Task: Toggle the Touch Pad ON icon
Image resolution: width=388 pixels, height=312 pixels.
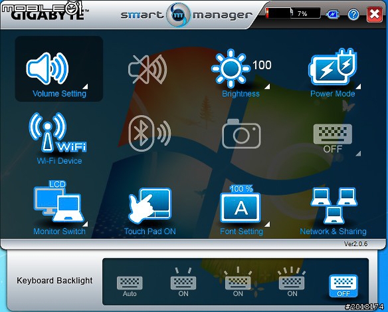Action: (x=149, y=206)
